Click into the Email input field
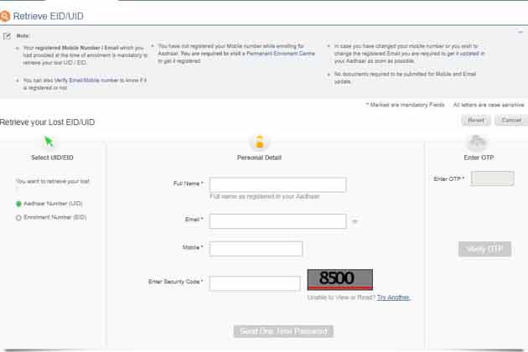528x352 pixels. [x=277, y=221]
